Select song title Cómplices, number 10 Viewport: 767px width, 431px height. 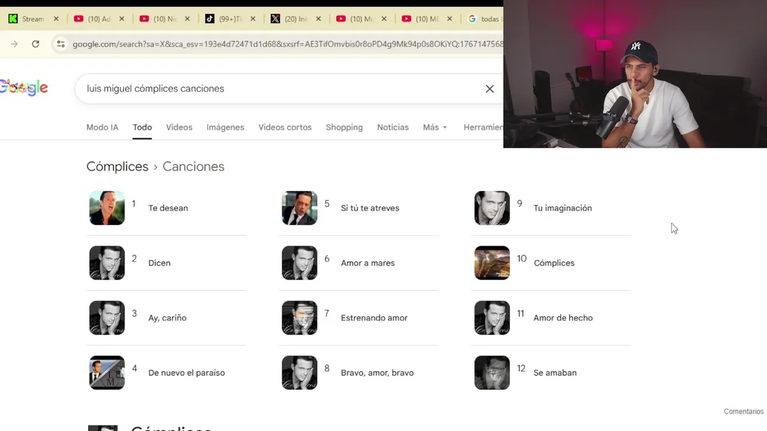point(554,263)
